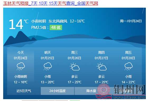Viewport: 149px width, 101px height.
Task: Click the 01月26日 date
Action: click(x=74, y=58)
